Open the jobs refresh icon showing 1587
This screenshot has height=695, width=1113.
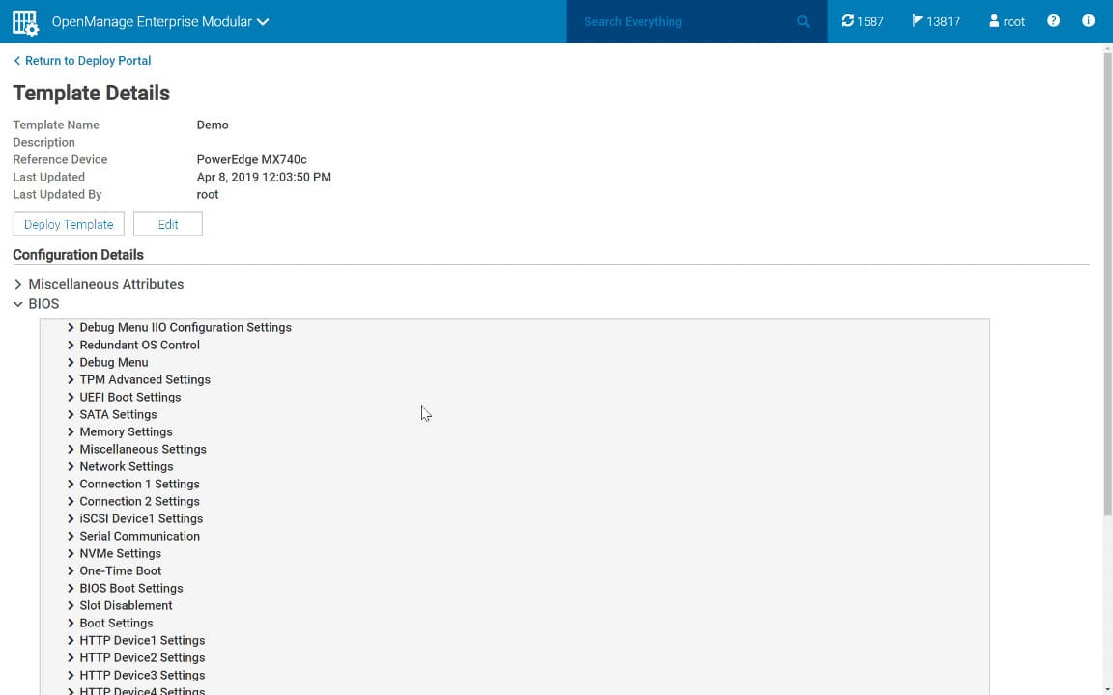coord(863,22)
